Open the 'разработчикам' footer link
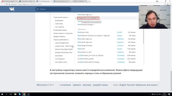 click(100, 85)
